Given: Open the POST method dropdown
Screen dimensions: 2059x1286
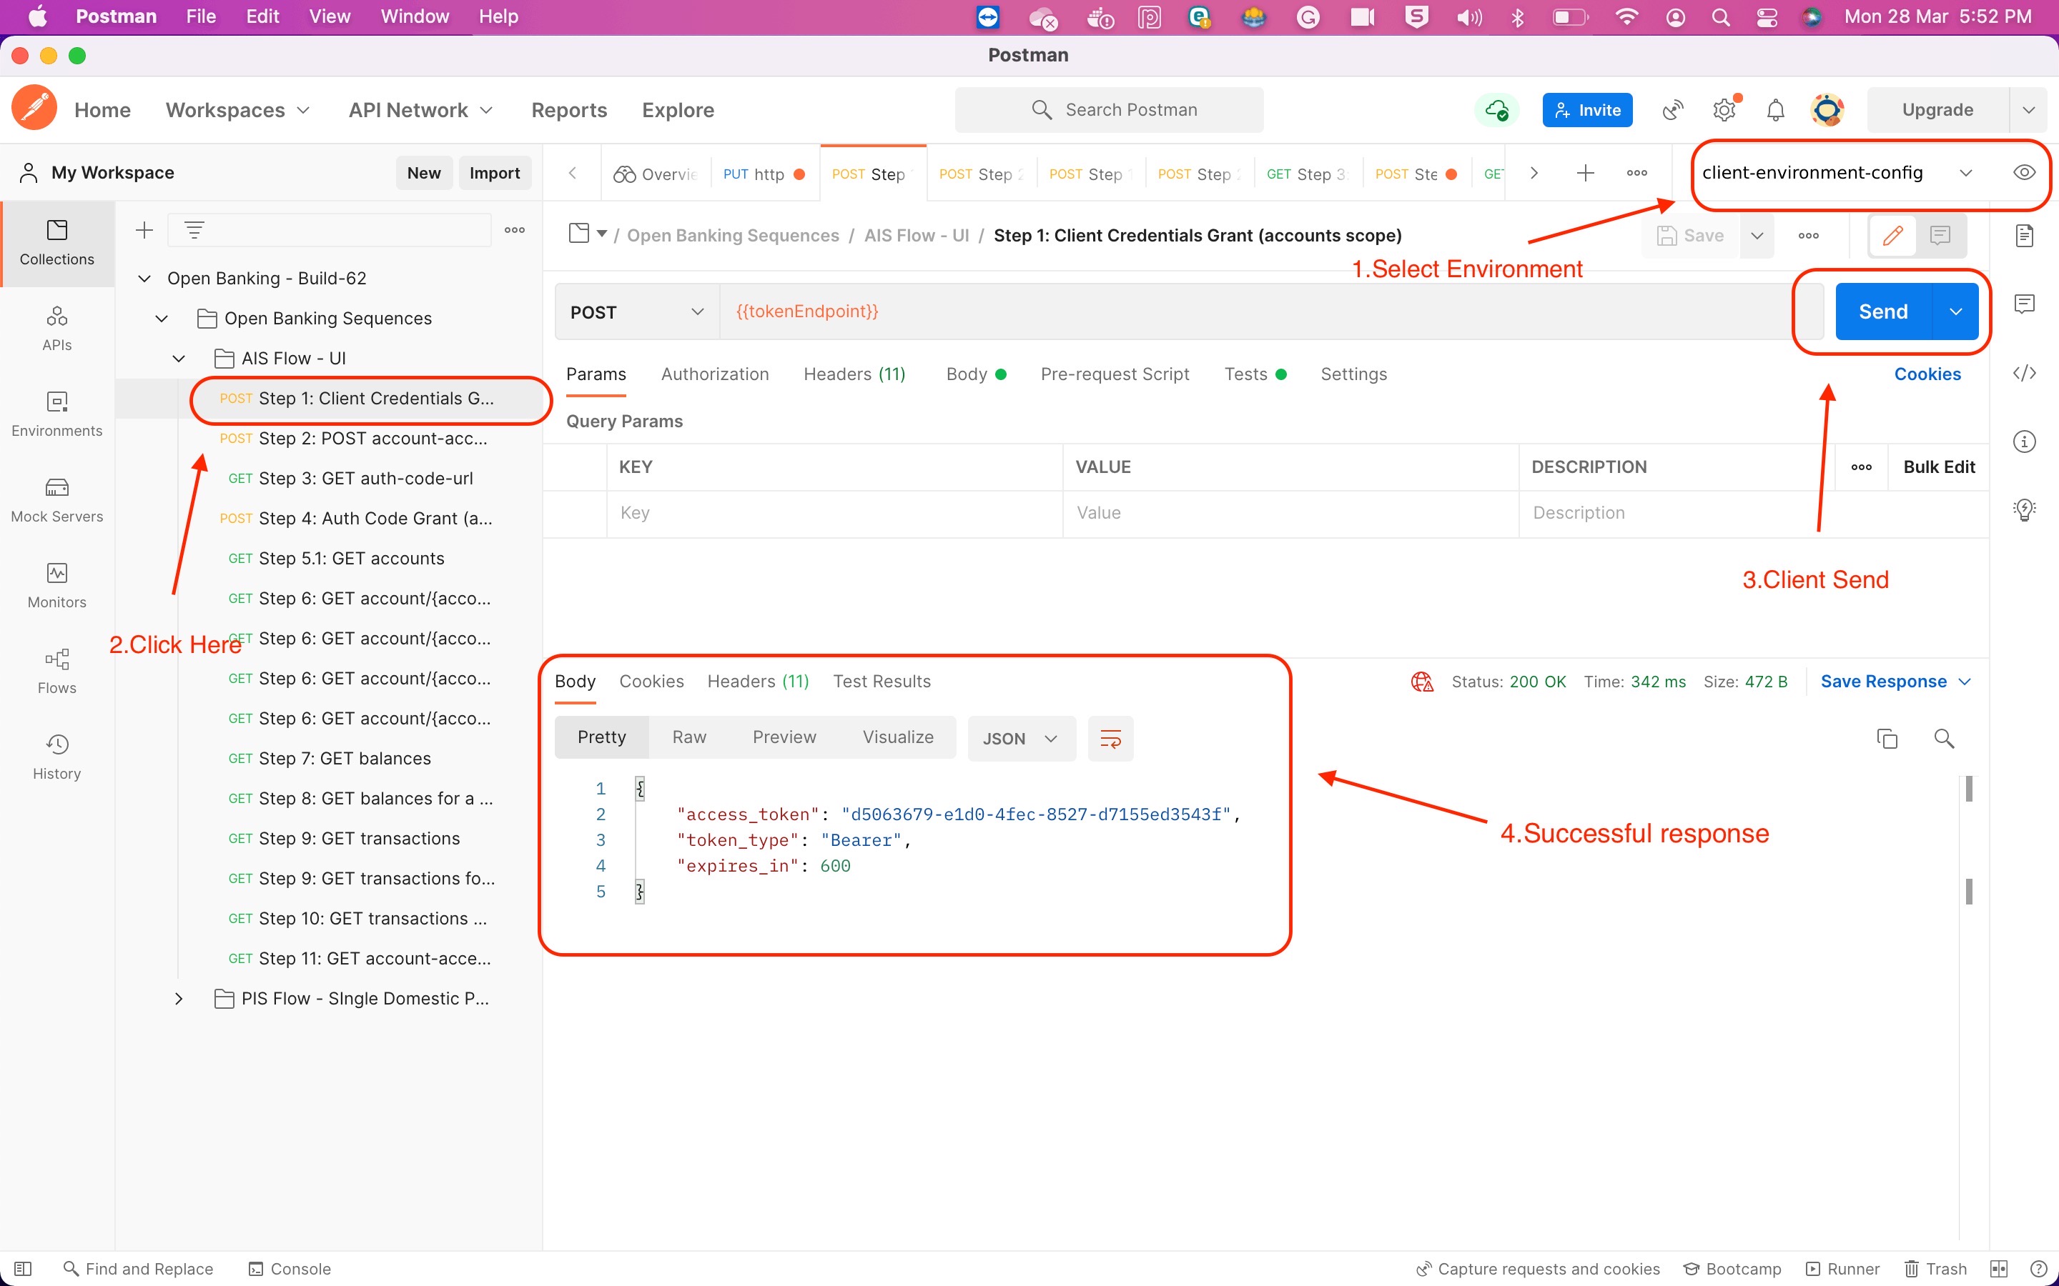Looking at the screenshot, I should pos(637,312).
